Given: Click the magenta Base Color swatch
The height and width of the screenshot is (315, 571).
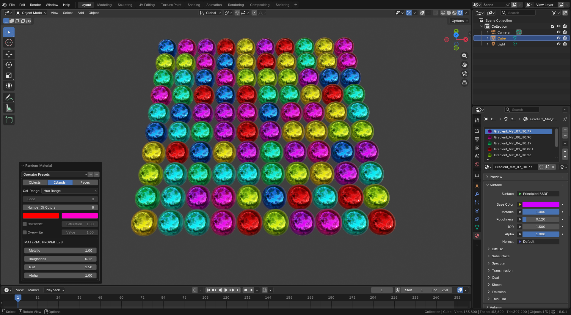Looking at the screenshot, I should (x=541, y=204).
